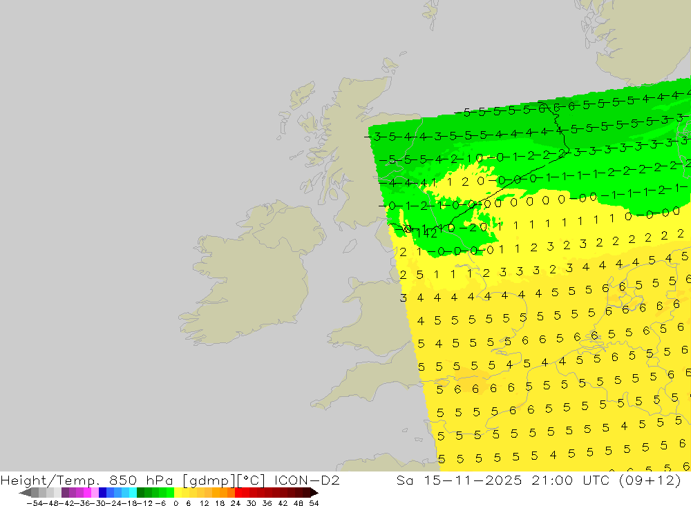Click the dark blue -30°C legend swatch
691x506 pixels.
pos(103,493)
